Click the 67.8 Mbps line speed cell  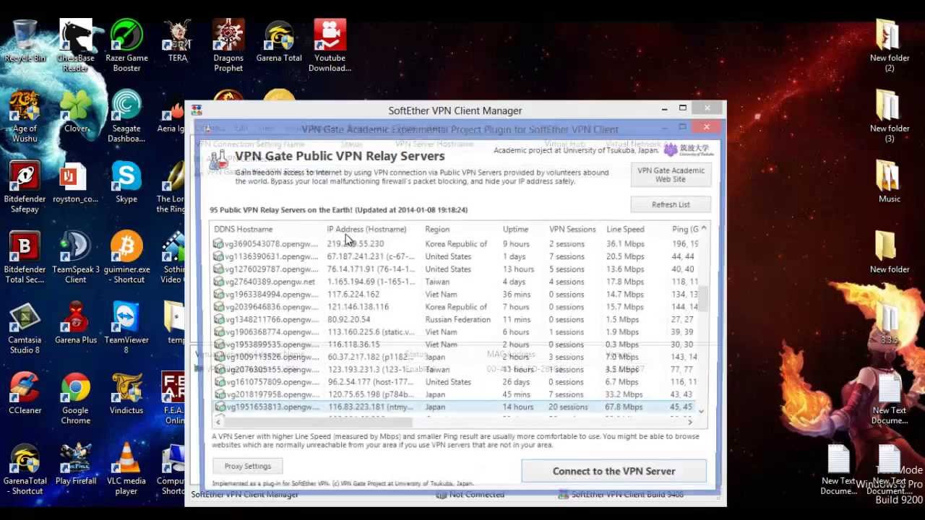click(x=624, y=407)
